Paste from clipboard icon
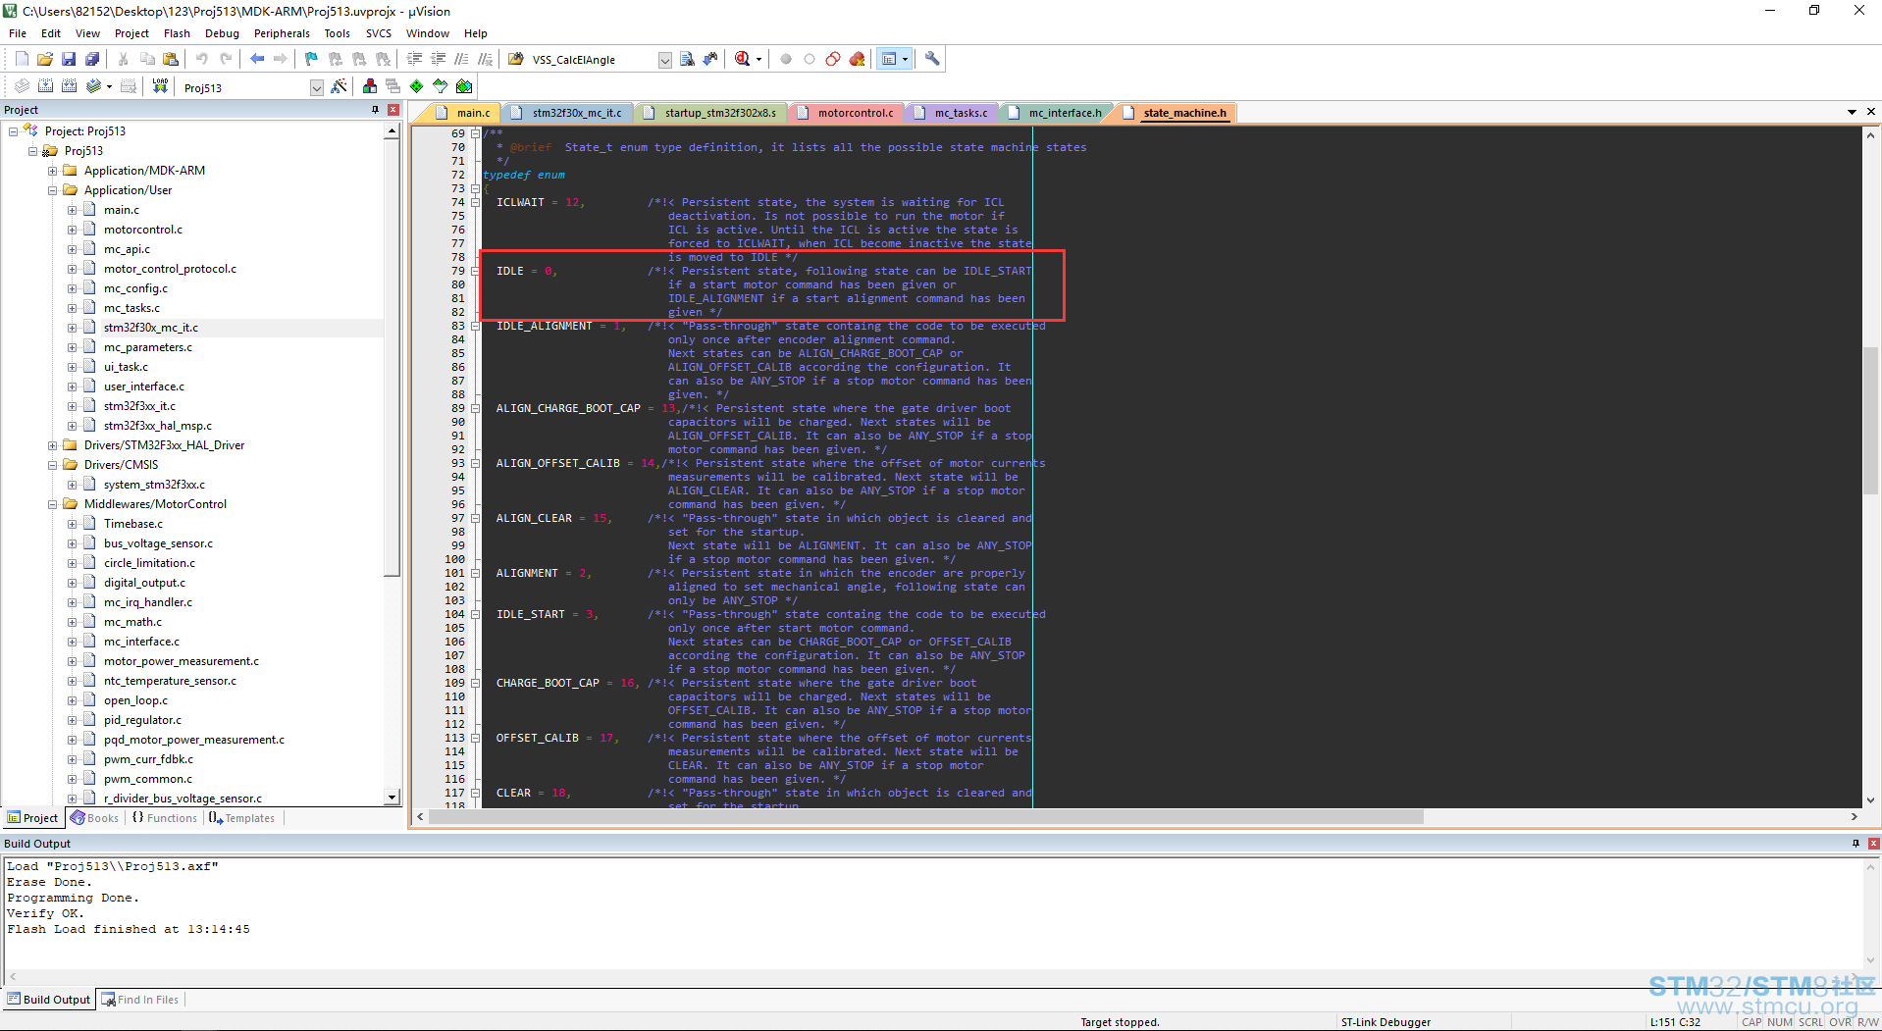Image resolution: width=1882 pixels, height=1031 pixels. click(x=170, y=59)
